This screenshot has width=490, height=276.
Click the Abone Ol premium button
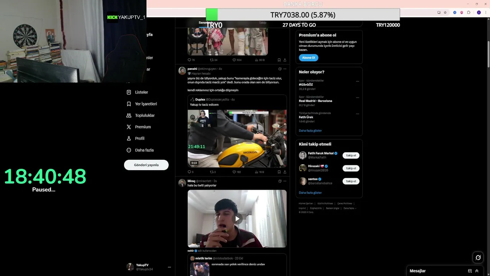(x=309, y=58)
